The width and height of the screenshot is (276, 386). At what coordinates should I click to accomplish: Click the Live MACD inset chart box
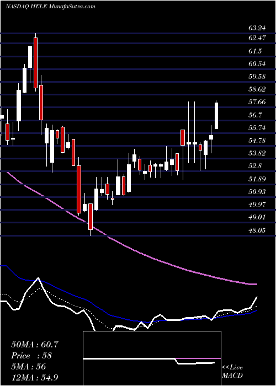click(x=152, y=358)
